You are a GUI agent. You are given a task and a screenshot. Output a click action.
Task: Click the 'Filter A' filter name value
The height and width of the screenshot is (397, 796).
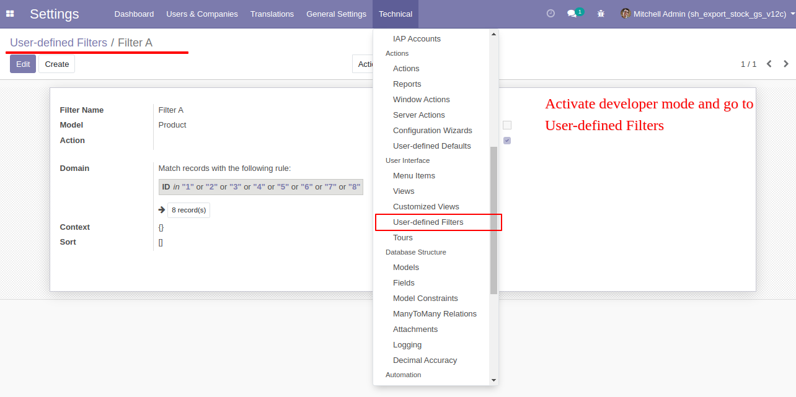171,110
